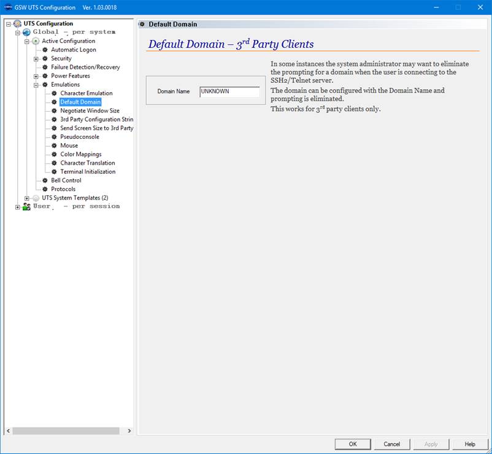Click the Global per system globe icon

(x=26, y=32)
